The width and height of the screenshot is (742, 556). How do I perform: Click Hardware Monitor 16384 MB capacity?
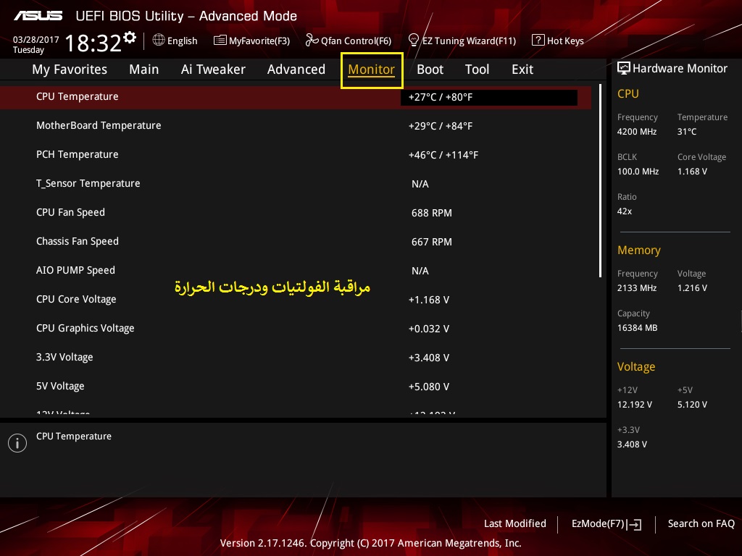click(x=638, y=328)
